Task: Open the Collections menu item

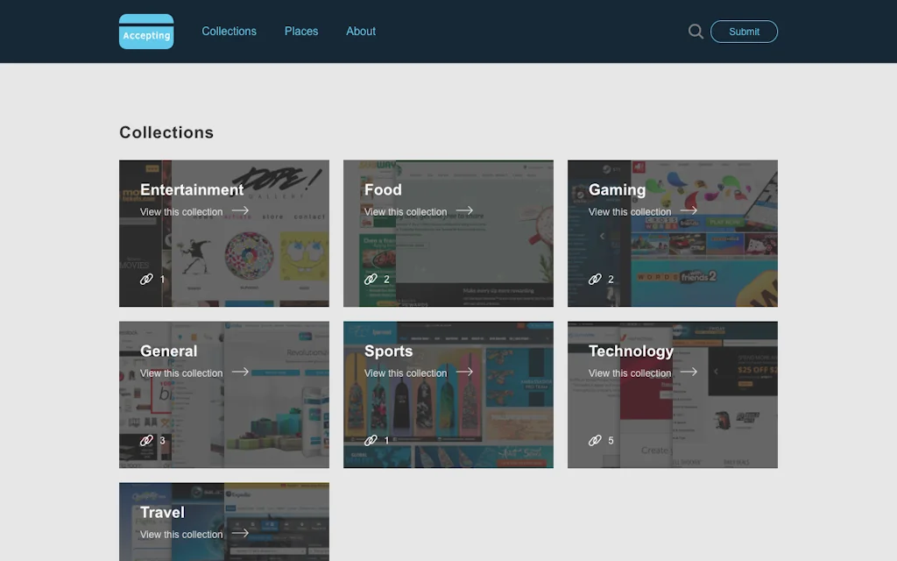Action: point(229,31)
